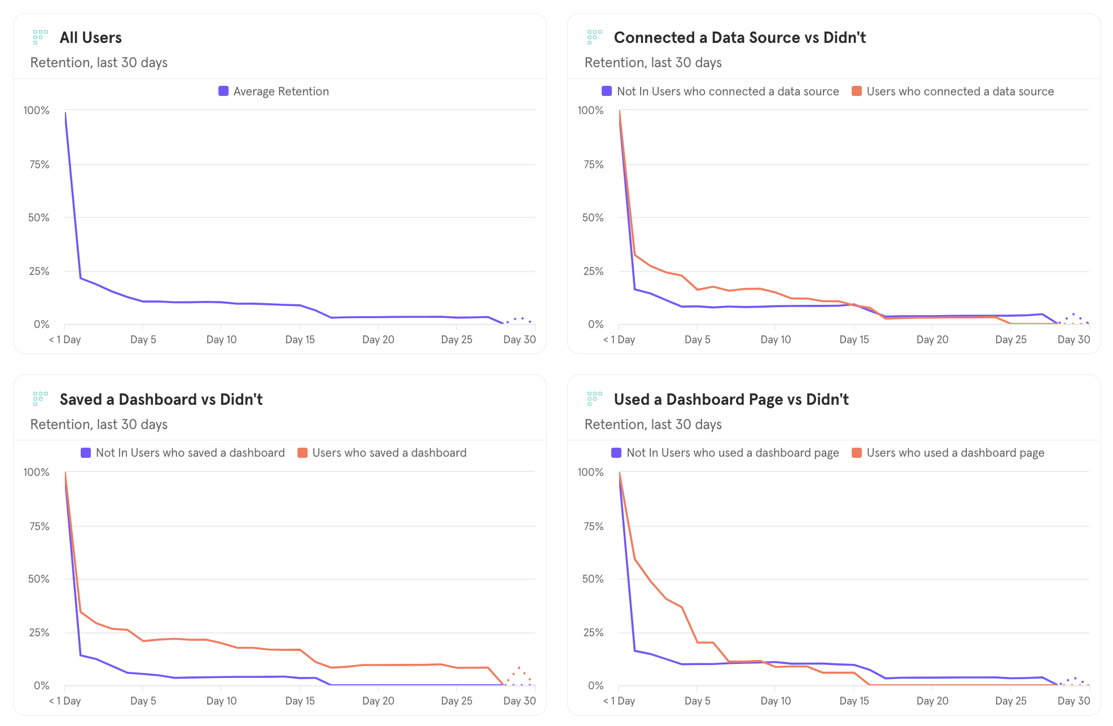Image resolution: width=1113 pixels, height=726 pixels.
Task: Open the Saved a Dashboard vs Didn't report
Action: (x=161, y=400)
